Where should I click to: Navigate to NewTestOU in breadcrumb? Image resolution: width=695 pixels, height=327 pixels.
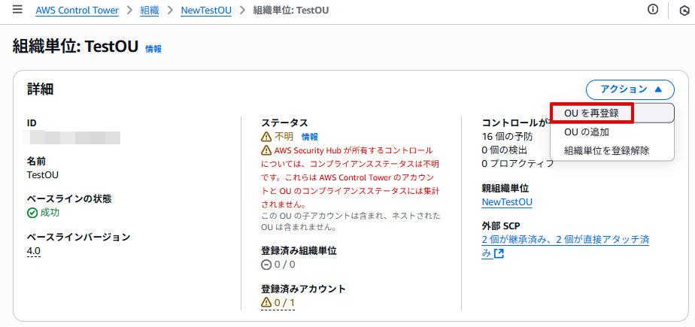(206, 11)
